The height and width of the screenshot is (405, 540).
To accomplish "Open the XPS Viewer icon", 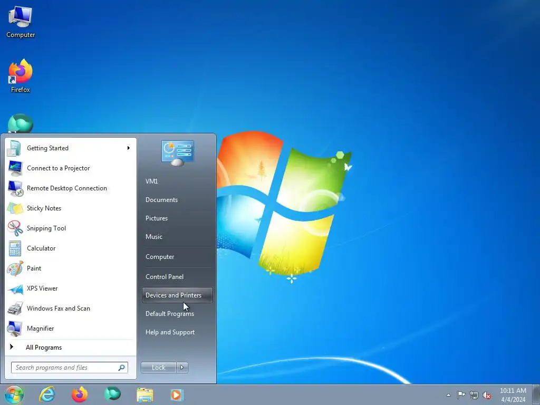I will (x=15, y=288).
